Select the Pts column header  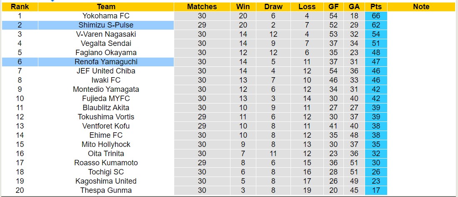click(376, 7)
